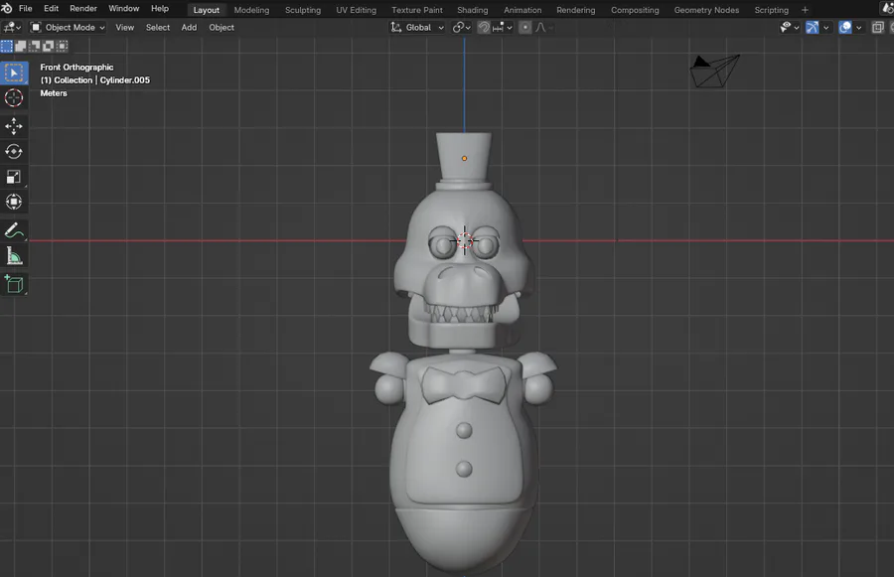Add a new workspace with plus button
Viewport: 894px width, 577px height.
pyautogui.click(x=805, y=10)
